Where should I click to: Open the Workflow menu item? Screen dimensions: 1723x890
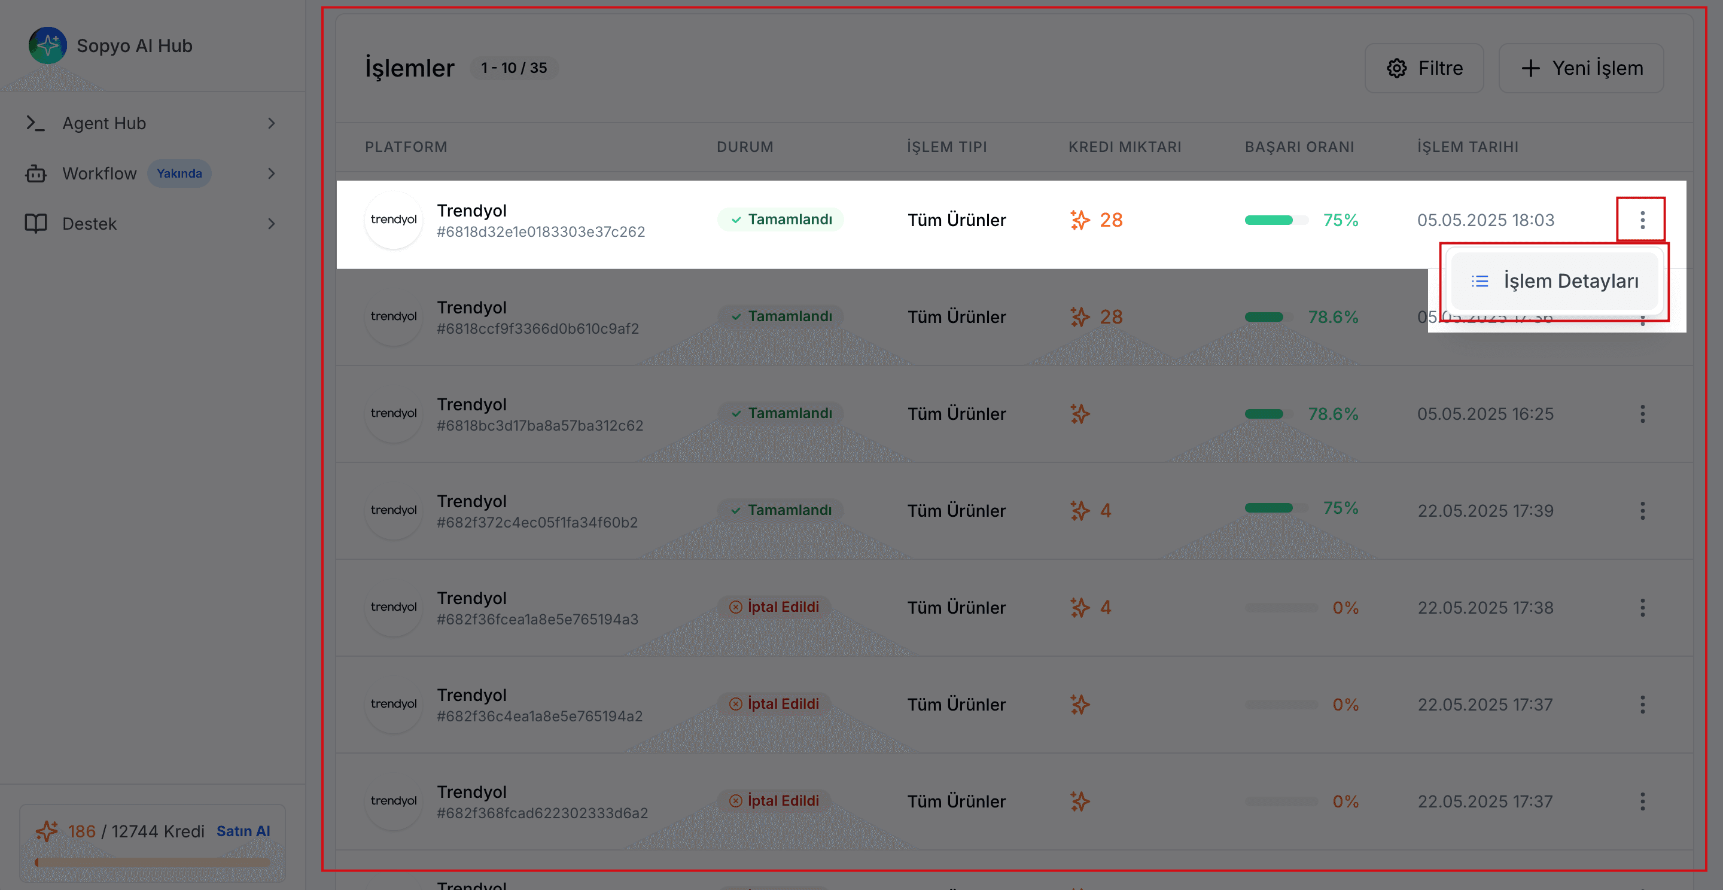click(x=151, y=174)
